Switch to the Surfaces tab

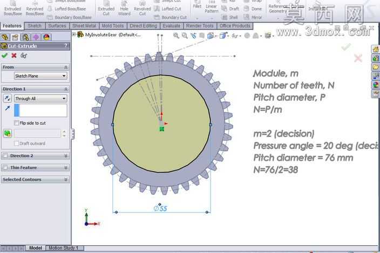coord(57,26)
